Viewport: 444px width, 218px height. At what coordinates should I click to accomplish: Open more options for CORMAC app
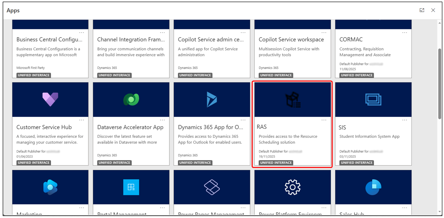404,33
